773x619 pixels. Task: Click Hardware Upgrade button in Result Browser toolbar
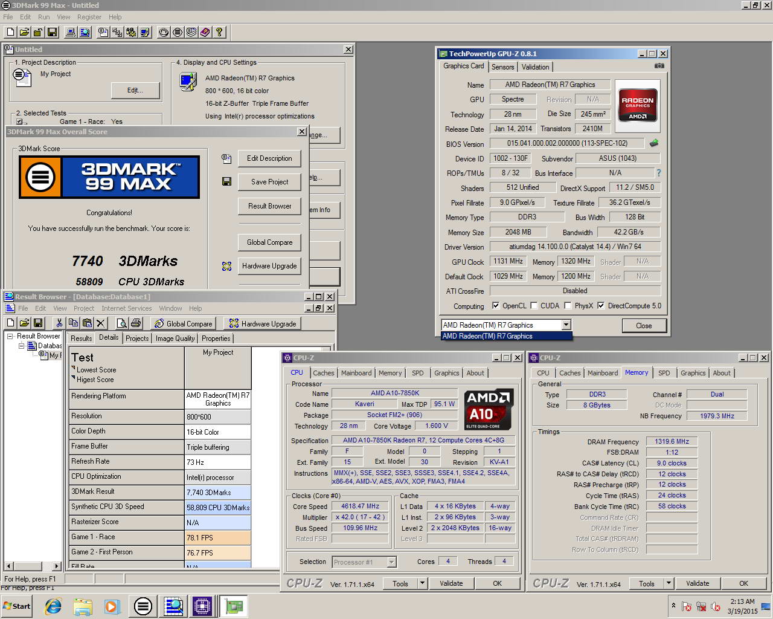261,323
